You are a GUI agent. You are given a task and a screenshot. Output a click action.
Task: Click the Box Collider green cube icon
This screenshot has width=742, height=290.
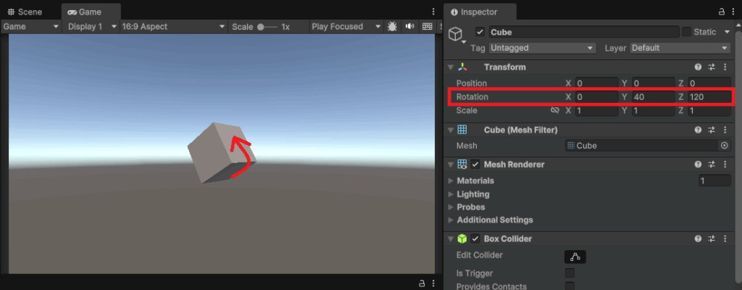pos(462,239)
